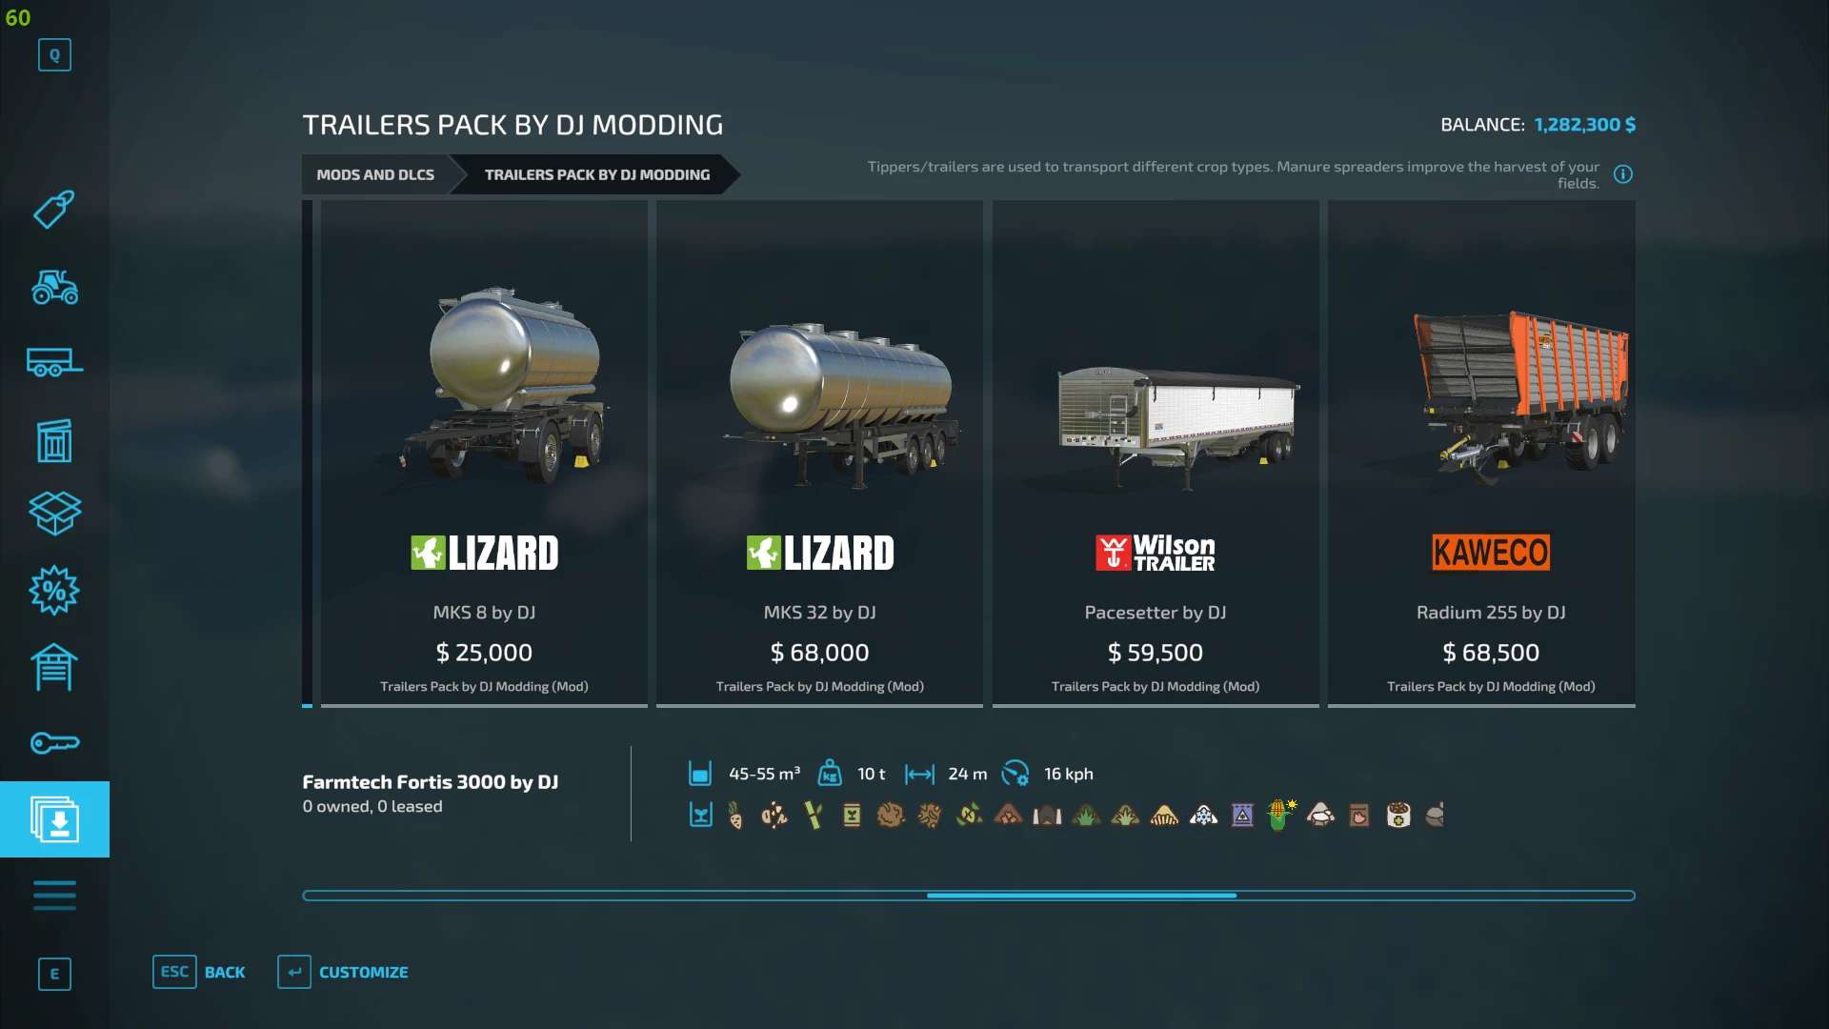Open the garage owned vehicles icon
Image resolution: width=1829 pixels, height=1029 pixels.
click(x=54, y=667)
